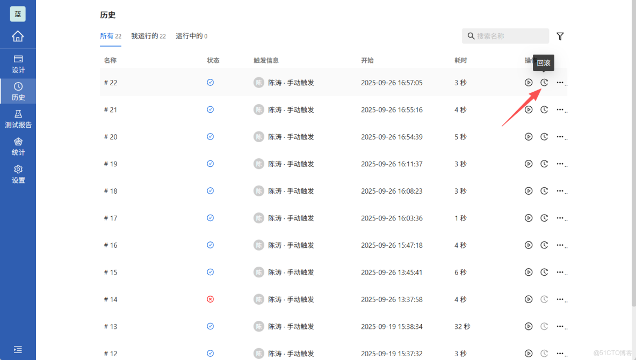Open the 测试报告 panel from the sidebar
This screenshot has width=636, height=360.
[x=18, y=119]
